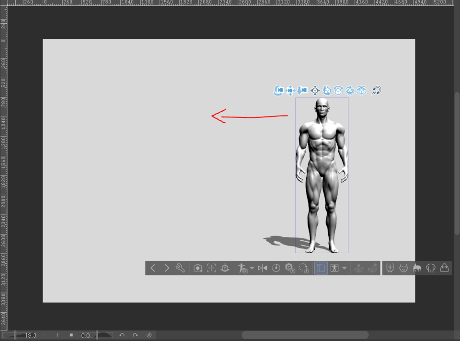Adjust the 19.3 zoom scale slider
The height and width of the screenshot is (341, 460).
click(x=19, y=335)
